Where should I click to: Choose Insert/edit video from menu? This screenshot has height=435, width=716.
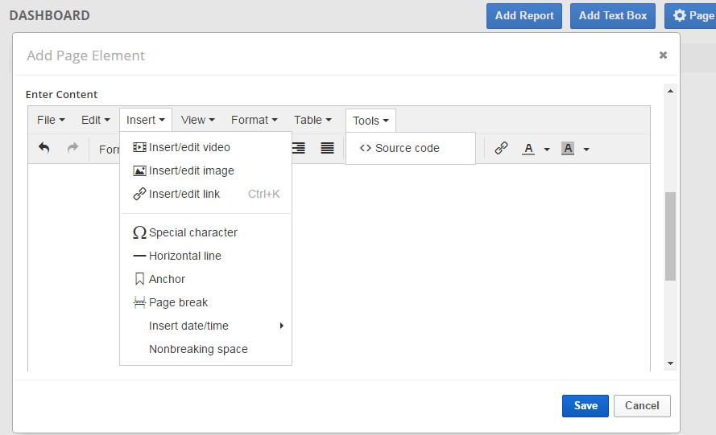click(x=189, y=147)
